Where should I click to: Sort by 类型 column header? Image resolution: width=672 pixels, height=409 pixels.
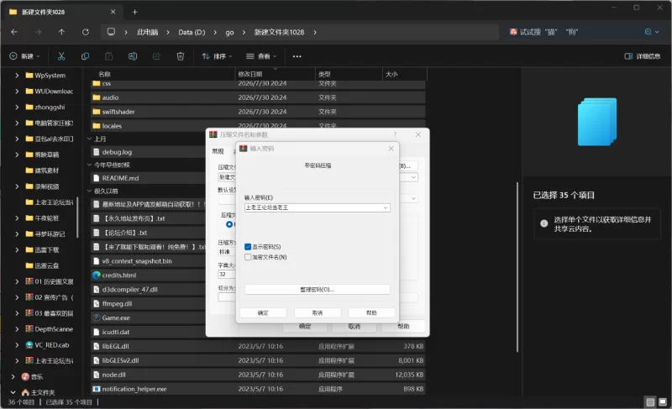click(x=349, y=74)
